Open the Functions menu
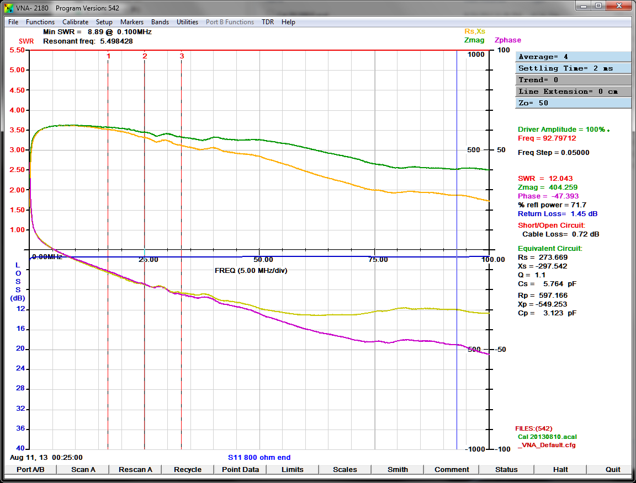The width and height of the screenshot is (636, 483). click(40, 22)
